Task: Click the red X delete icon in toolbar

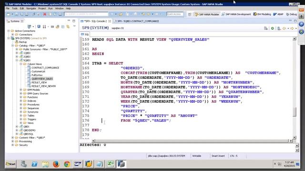Action: click(45, 14)
